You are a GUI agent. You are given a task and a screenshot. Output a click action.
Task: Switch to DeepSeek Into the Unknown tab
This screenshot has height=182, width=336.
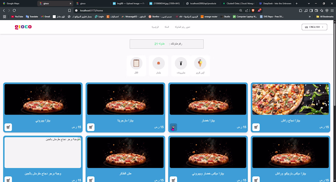tap(275, 3)
